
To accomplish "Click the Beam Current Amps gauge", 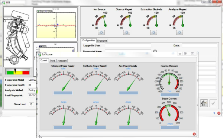I will coord(169,113).
